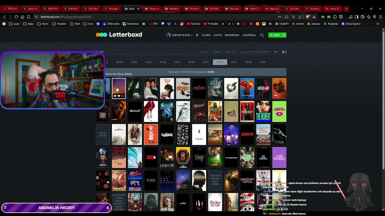Image resolution: width=385 pixels, height=216 pixels.
Task: Open the share icon in the address bar
Action: [300, 17]
